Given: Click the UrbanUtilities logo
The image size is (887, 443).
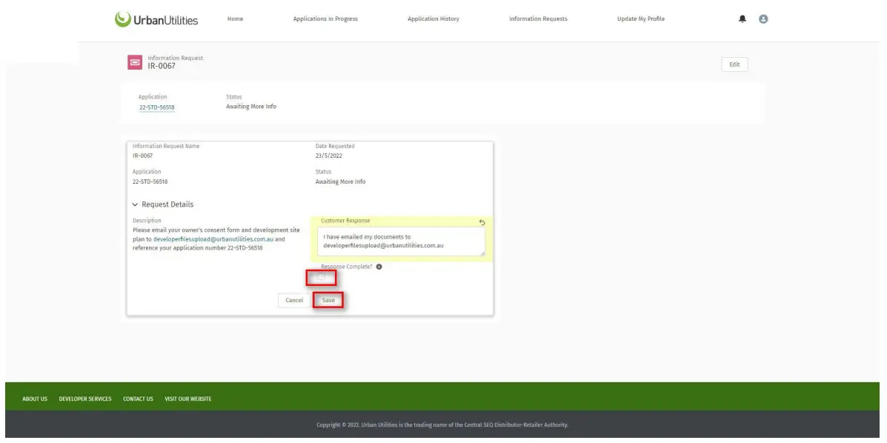Looking at the screenshot, I should point(156,19).
